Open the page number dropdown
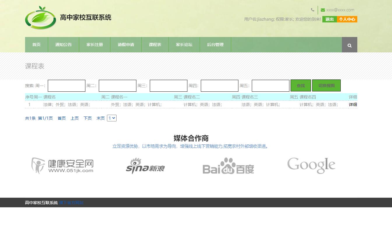The width and height of the screenshot is (392, 237). (112, 118)
